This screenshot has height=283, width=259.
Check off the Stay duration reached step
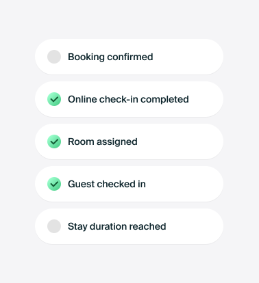point(54,226)
